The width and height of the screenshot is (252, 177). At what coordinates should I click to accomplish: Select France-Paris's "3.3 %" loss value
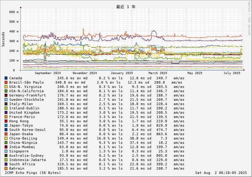pyautogui.click(x=105, y=117)
